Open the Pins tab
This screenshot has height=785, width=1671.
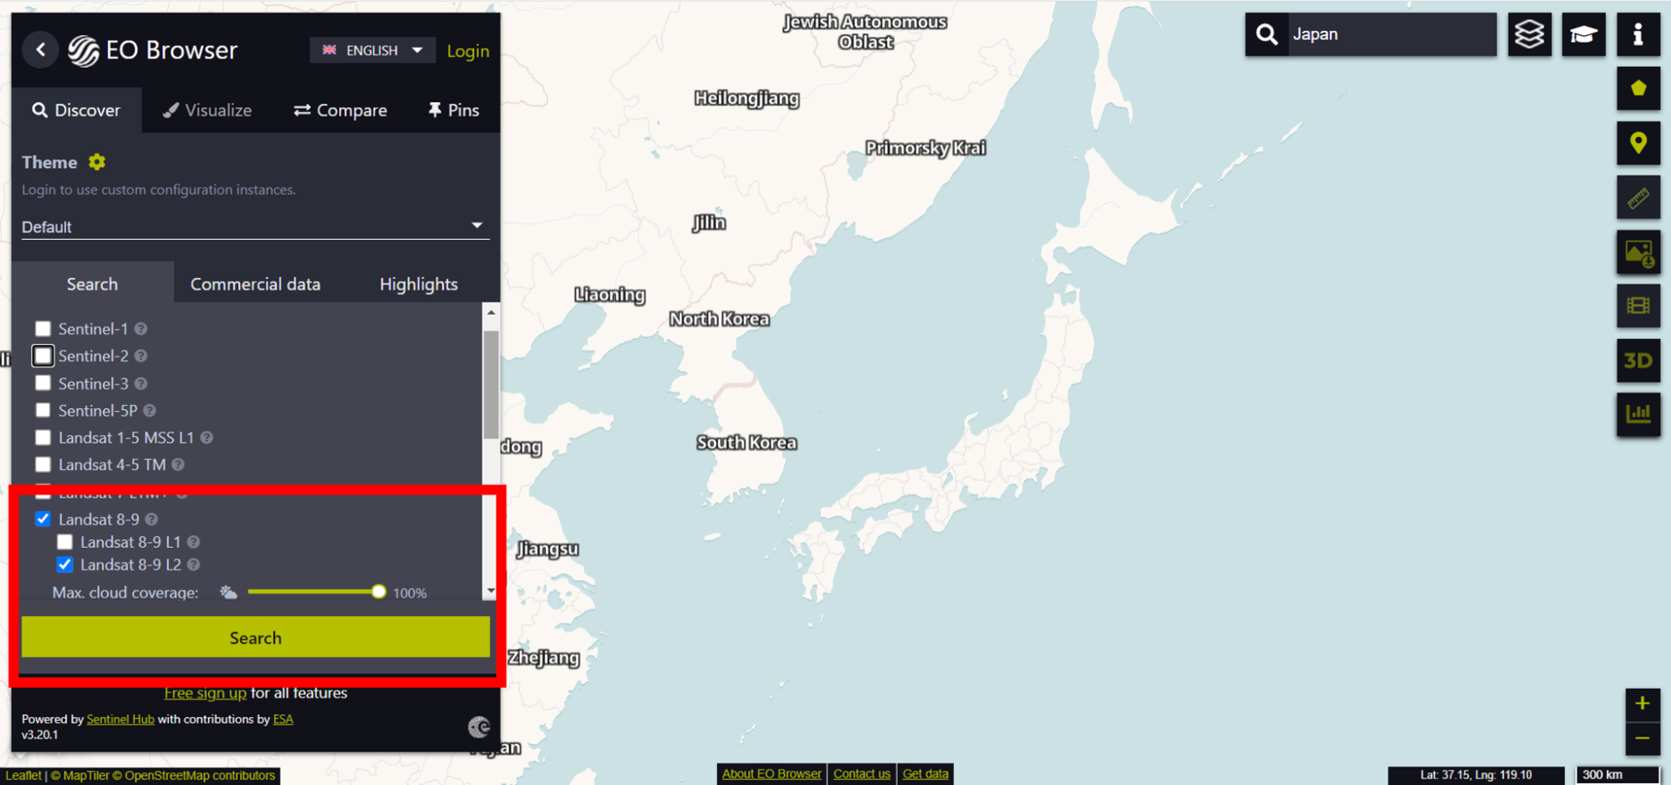tap(454, 110)
